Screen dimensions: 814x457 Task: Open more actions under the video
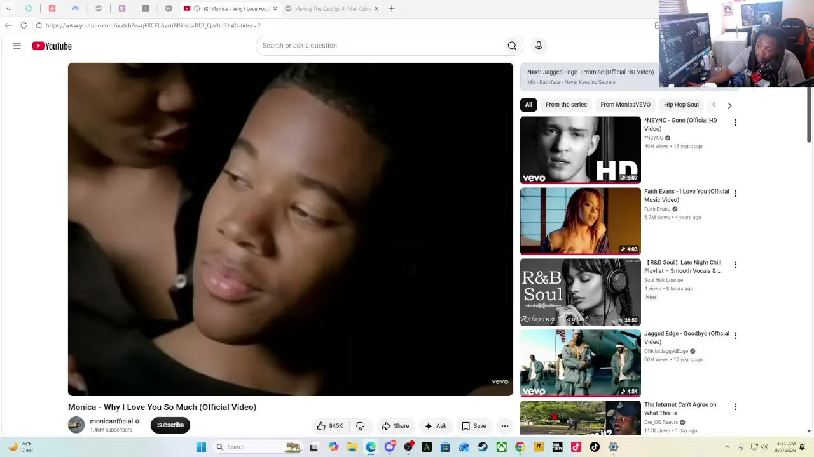(505, 426)
